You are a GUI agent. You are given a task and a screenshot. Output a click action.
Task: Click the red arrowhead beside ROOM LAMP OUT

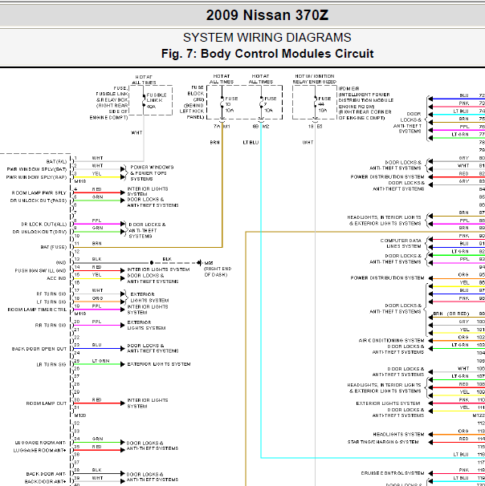point(123,403)
